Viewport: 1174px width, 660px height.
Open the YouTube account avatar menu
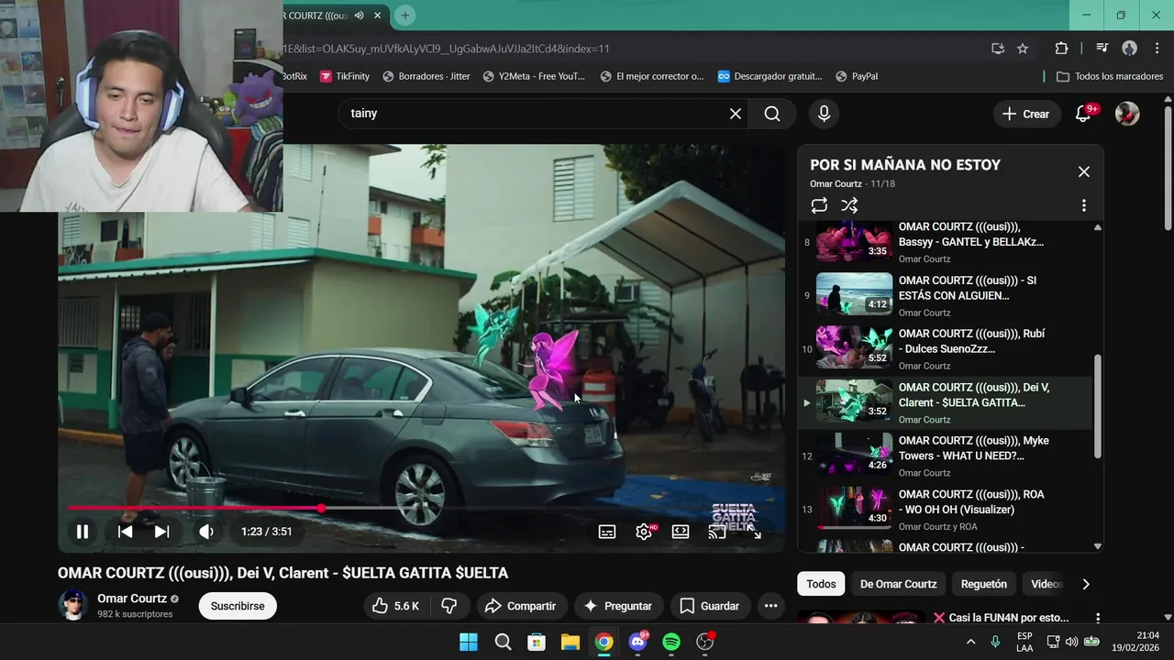tap(1127, 114)
